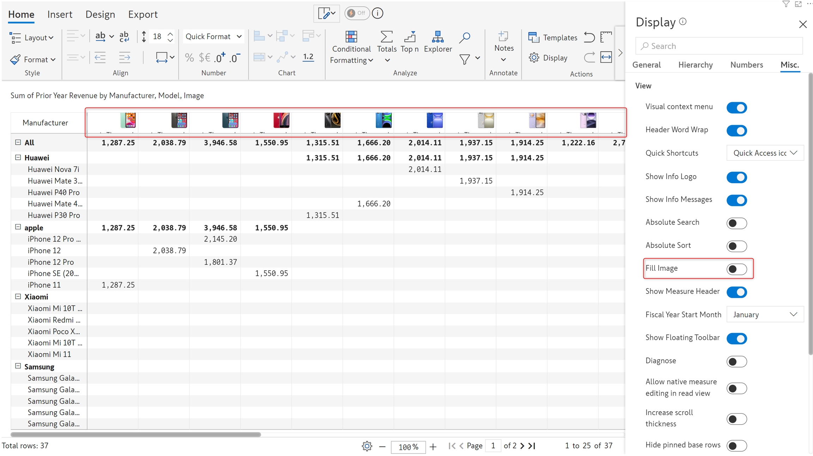Open Conditional Formatting icon
Screen dimensions: 813x456
351,37
